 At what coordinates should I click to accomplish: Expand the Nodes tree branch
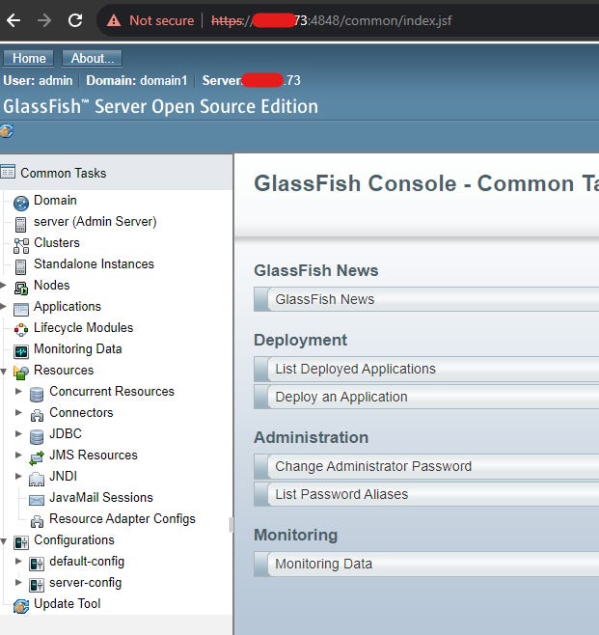click(x=3, y=285)
